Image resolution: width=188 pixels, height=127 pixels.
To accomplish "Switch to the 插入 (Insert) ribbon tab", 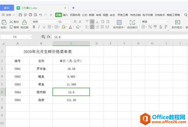I will [x=66, y=15].
